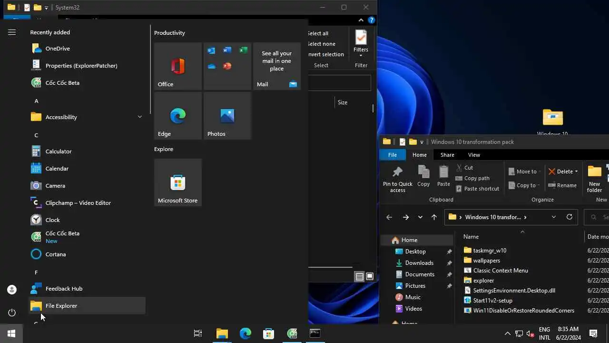Go up one folder level
609x343 pixels.
tap(434, 217)
